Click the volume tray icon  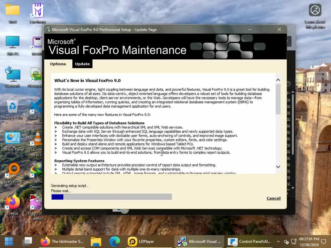(286, 242)
